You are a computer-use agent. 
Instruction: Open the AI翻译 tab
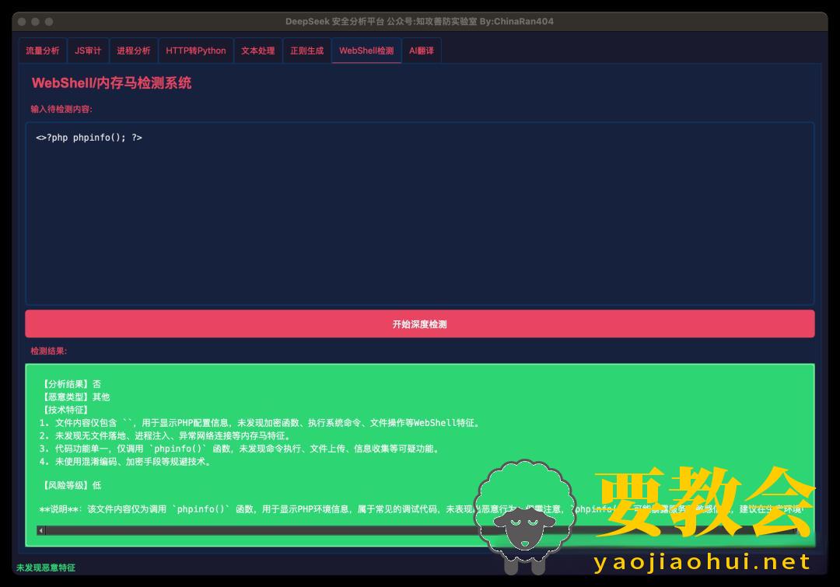(422, 51)
